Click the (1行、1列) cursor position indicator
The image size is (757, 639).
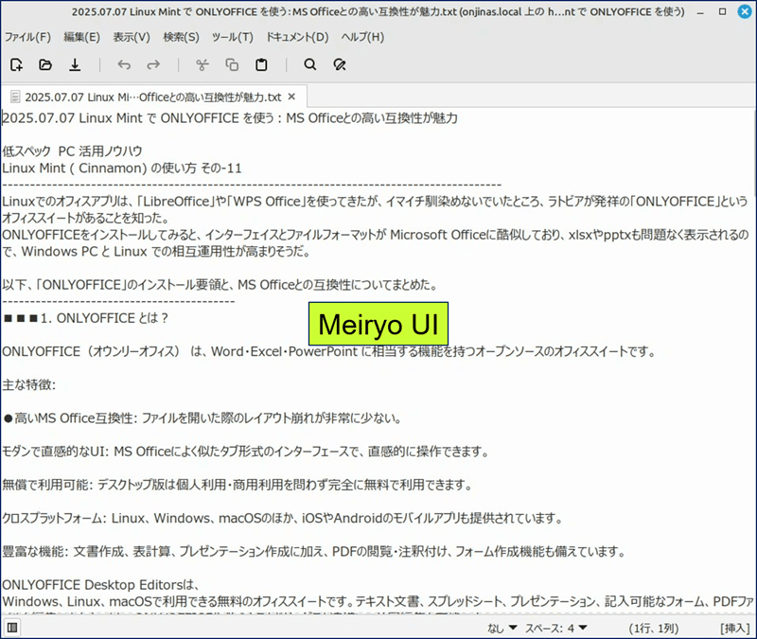654,628
